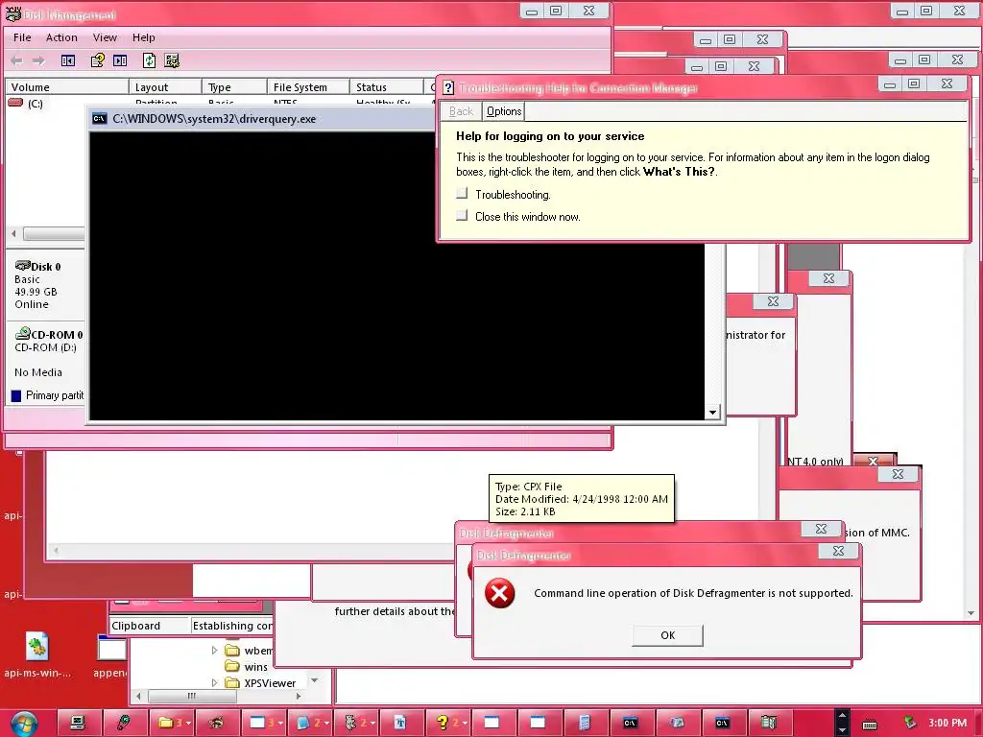
Task: Open the help group taskbar dropdown arrow
Action: tap(466, 724)
